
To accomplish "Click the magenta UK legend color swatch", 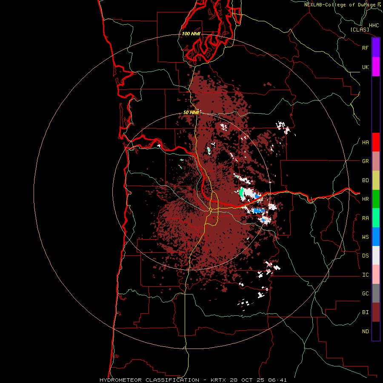I will (376, 67).
